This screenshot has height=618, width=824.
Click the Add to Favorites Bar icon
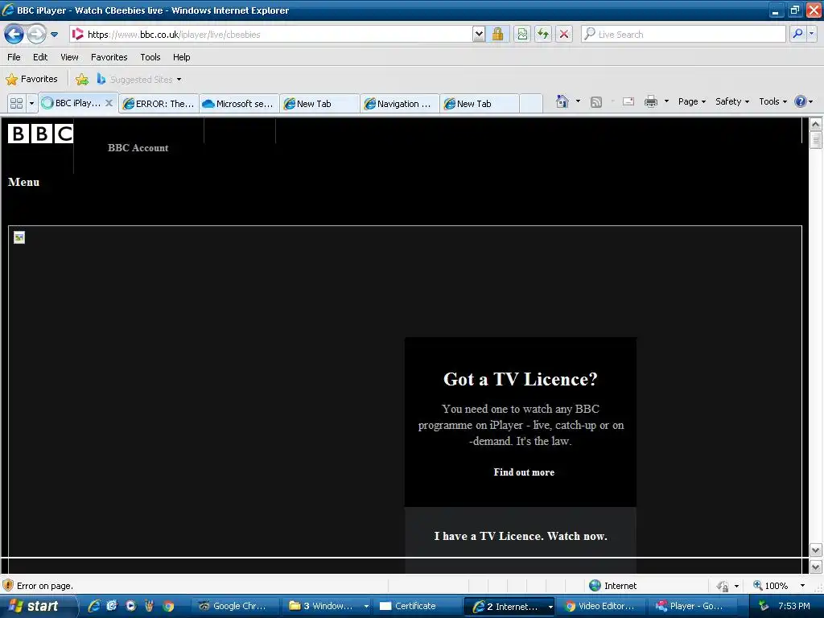[82, 80]
